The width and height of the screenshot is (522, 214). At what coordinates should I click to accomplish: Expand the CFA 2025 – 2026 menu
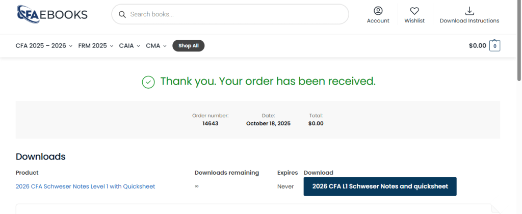coord(44,46)
